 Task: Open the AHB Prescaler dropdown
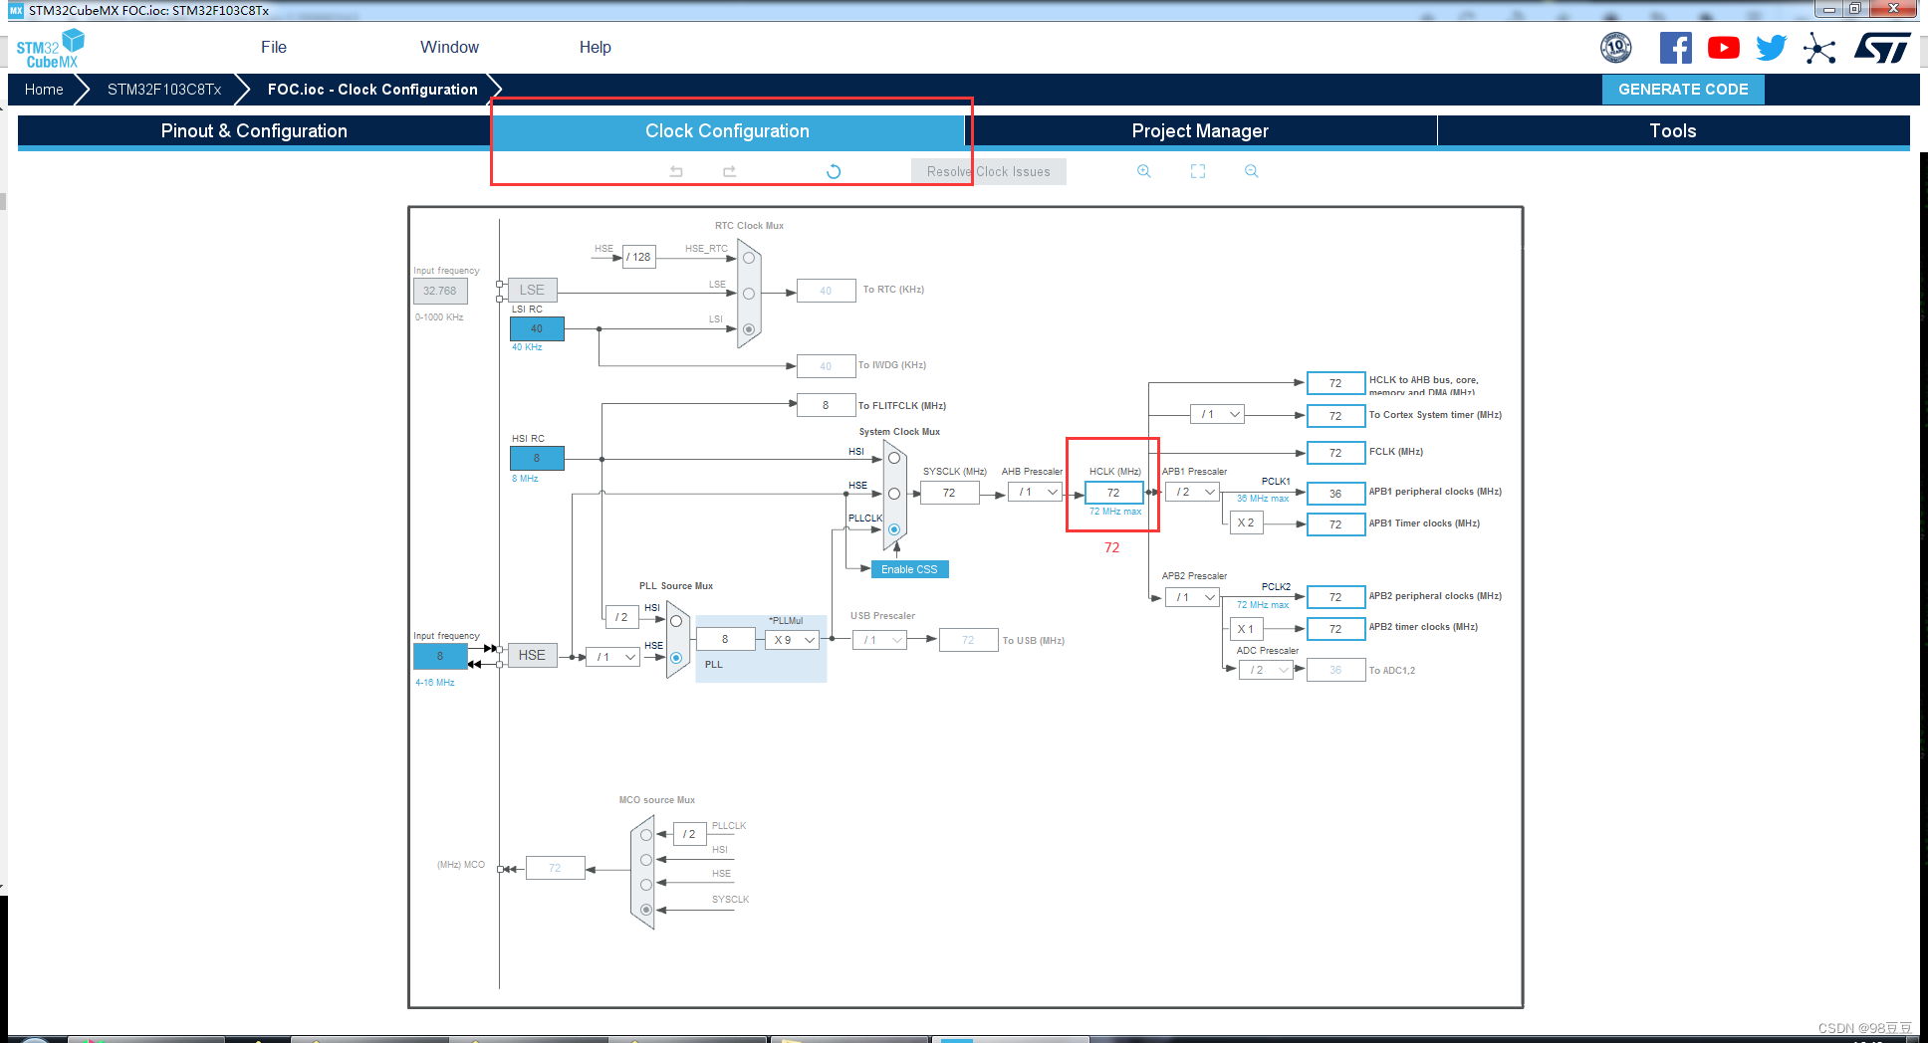pos(1036,492)
